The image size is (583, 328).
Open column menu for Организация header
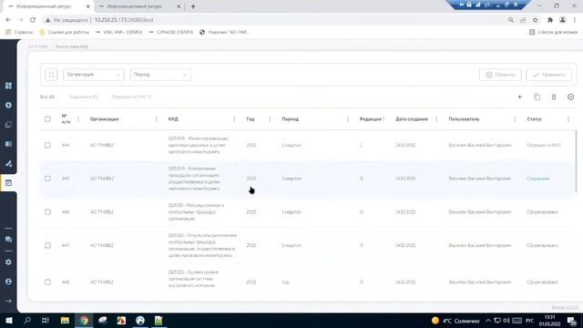156,119
